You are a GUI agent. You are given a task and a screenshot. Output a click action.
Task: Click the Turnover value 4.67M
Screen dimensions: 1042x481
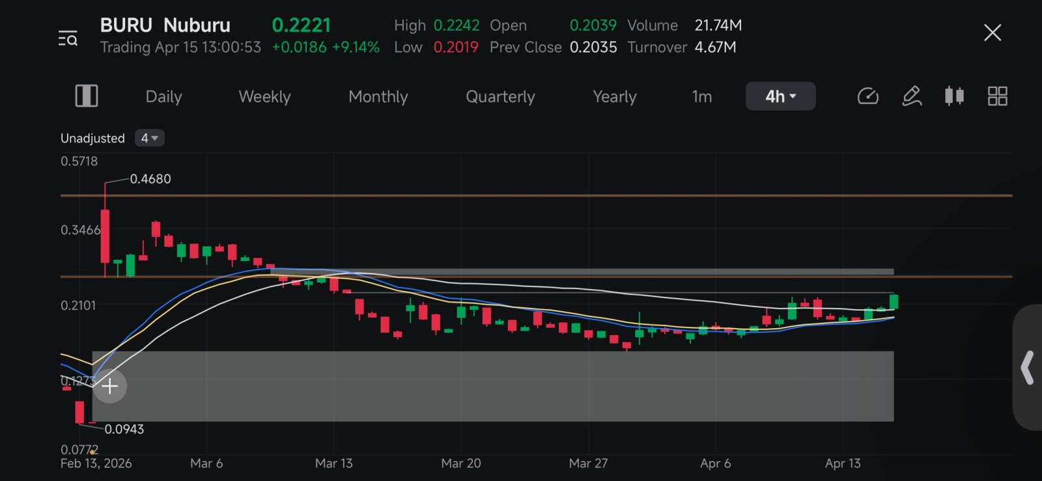[x=715, y=47]
